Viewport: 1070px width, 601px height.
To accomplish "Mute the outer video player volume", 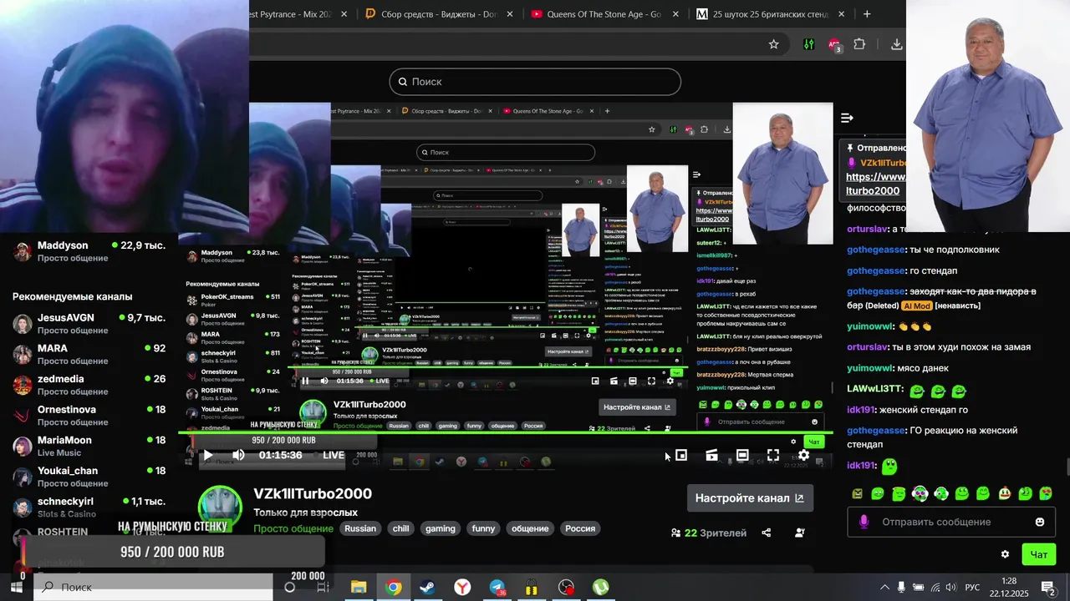I will coord(238,455).
